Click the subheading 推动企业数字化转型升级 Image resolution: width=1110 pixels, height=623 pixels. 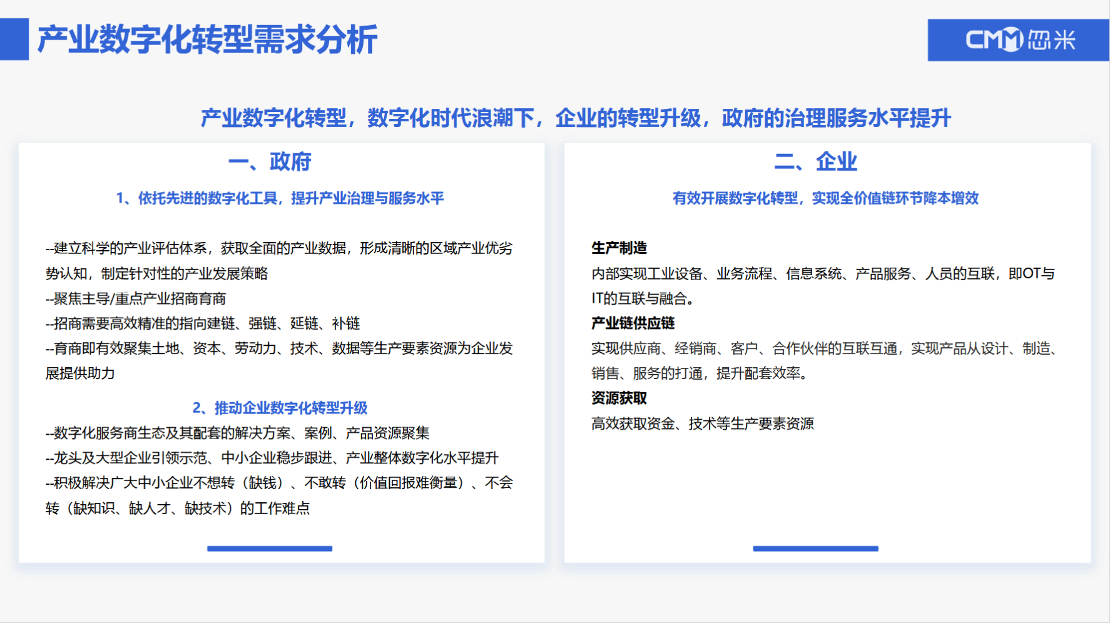(x=280, y=408)
